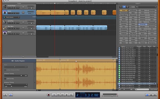The image size is (160, 99).
Task: Click the Audio Region header icon
Action: 12,61
